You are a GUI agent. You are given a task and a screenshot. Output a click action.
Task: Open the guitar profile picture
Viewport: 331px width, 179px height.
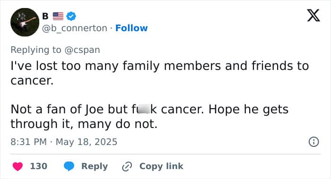coord(25,22)
